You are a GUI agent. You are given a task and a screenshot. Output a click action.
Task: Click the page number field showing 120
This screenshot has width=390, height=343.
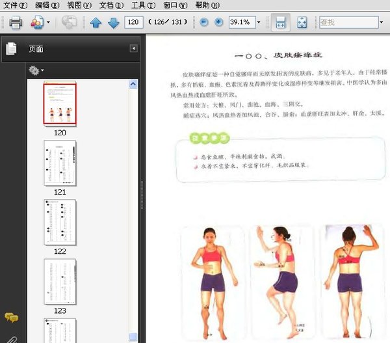(134, 22)
